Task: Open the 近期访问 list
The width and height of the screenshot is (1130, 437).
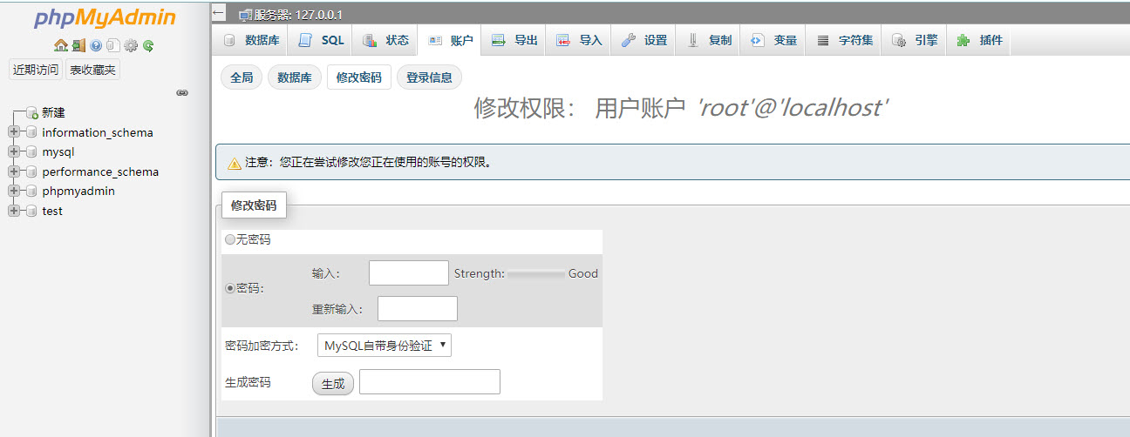Action: tap(36, 70)
